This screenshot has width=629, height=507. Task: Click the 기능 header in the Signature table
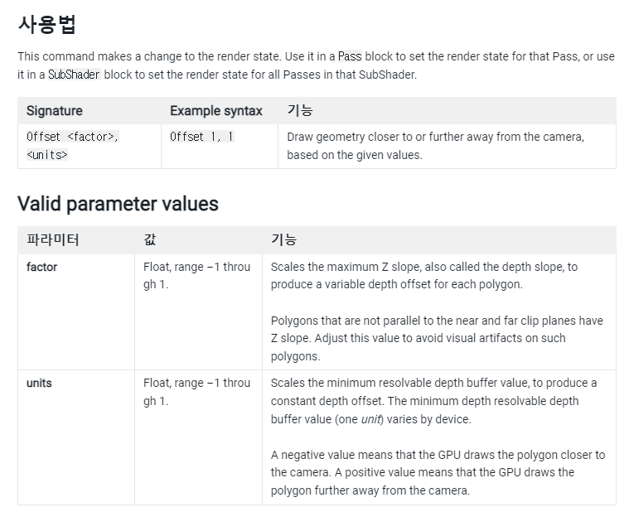(300, 111)
